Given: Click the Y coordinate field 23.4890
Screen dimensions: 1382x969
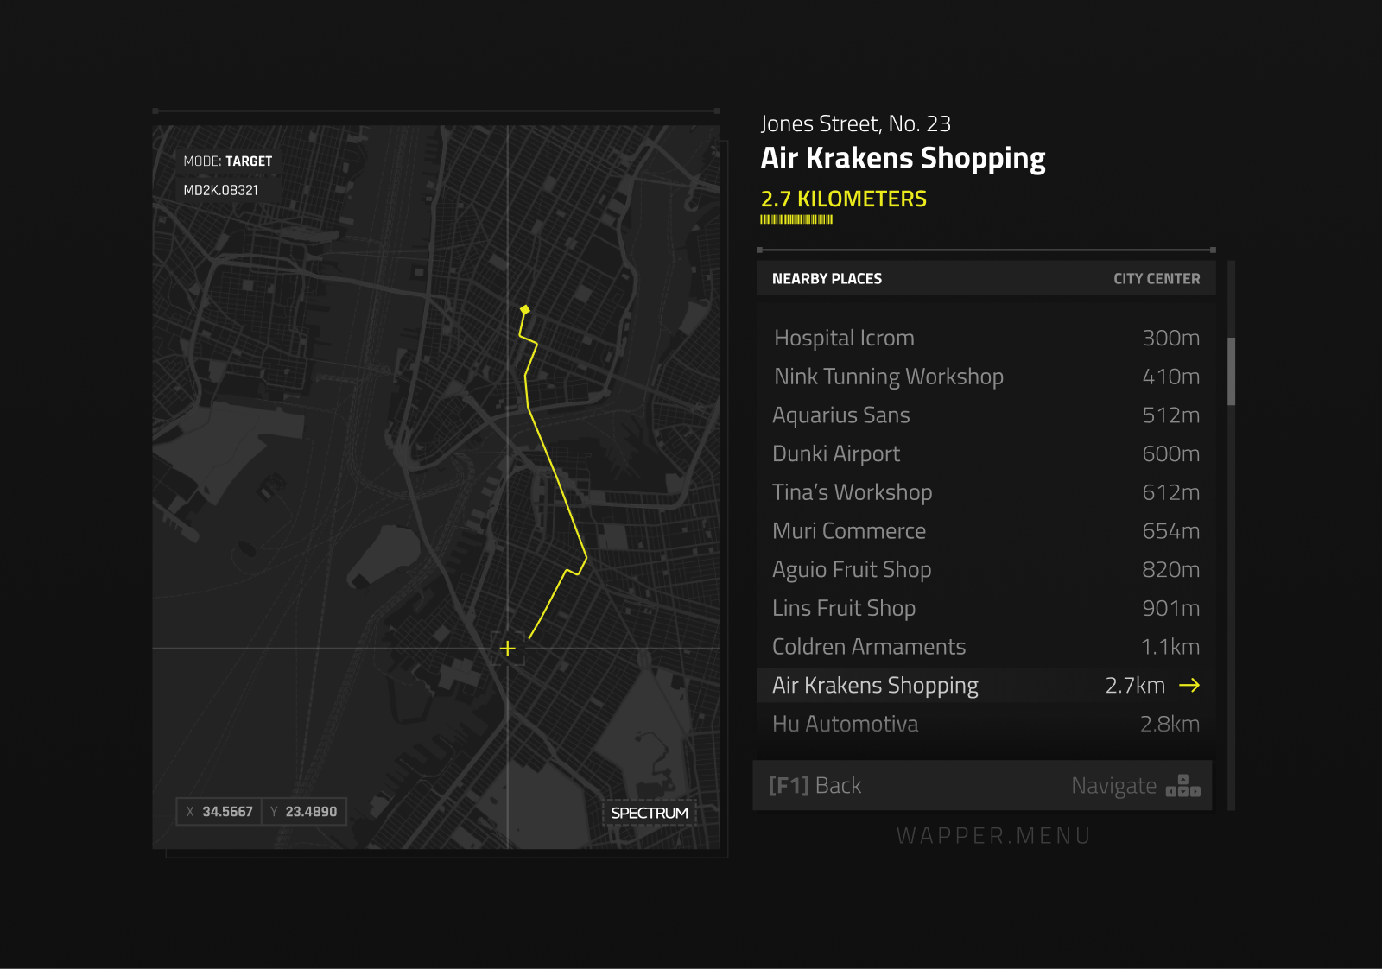Looking at the screenshot, I should point(304,812).
